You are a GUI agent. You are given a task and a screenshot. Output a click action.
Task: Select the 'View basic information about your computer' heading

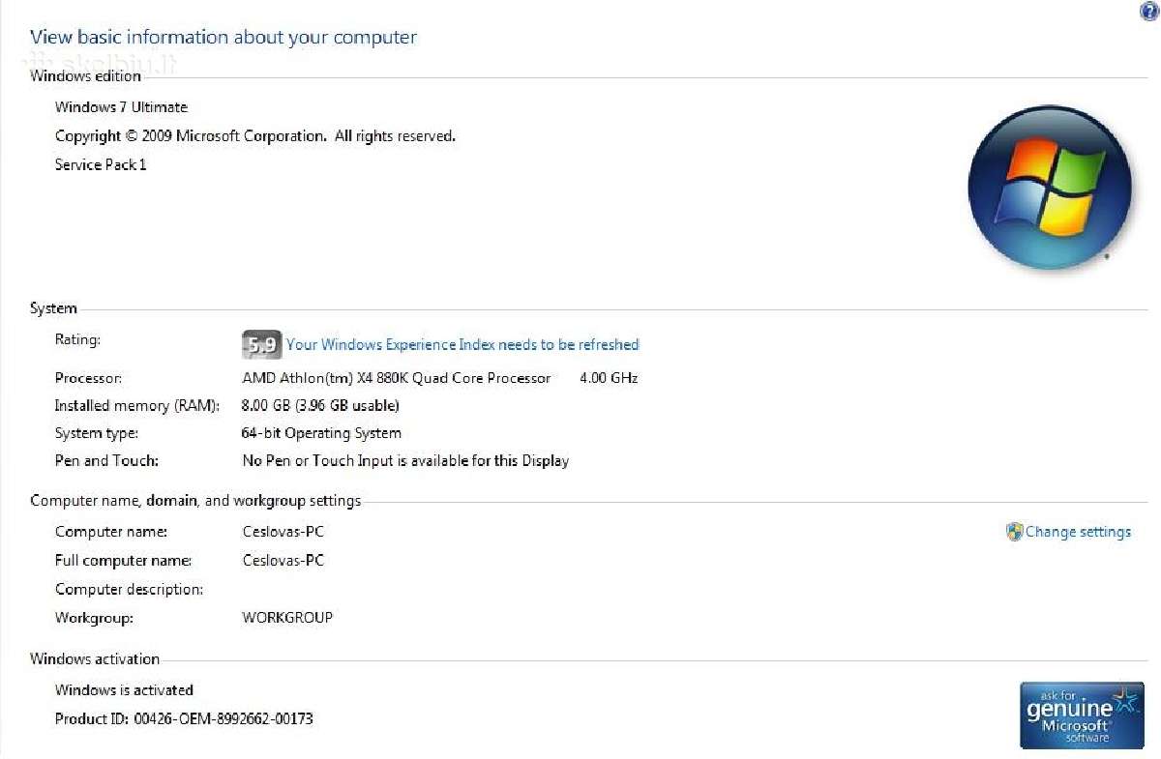click(x=223, y=38)
